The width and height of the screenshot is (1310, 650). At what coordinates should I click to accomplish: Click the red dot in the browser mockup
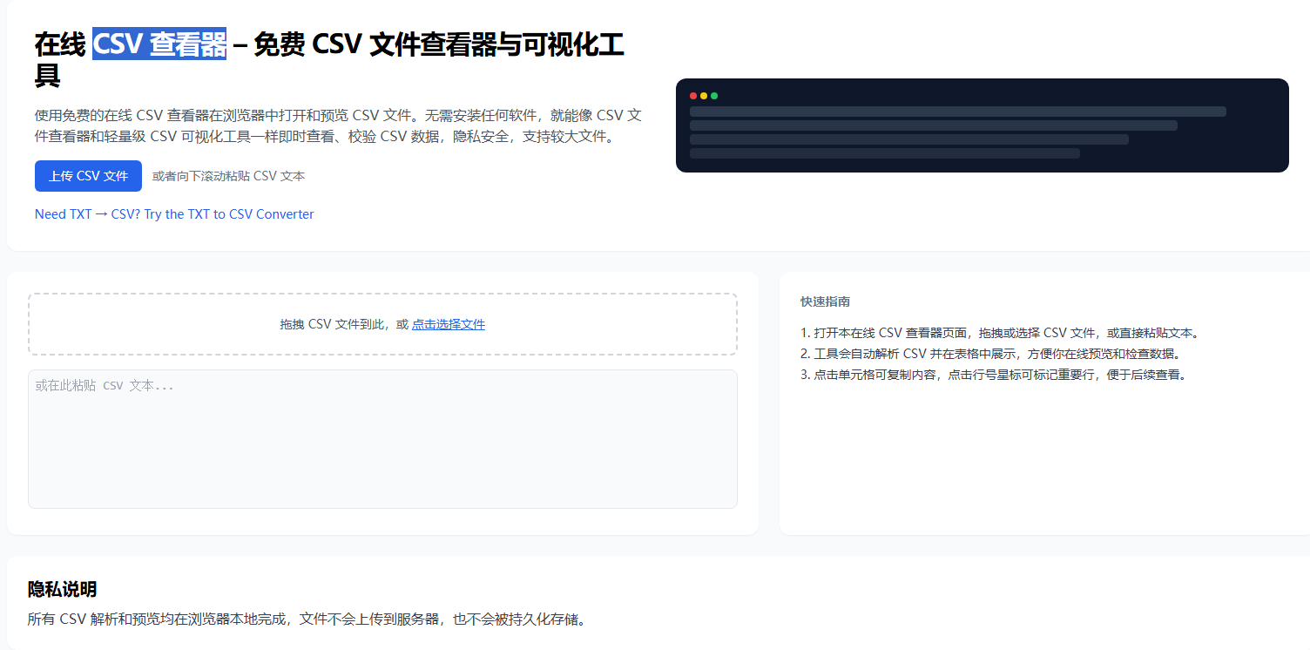[692, 95]
